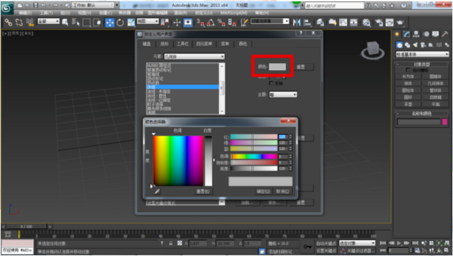The image size is (453, 256).
Task: Activate the Select Object tool
Action: click(x=65, y=23)
